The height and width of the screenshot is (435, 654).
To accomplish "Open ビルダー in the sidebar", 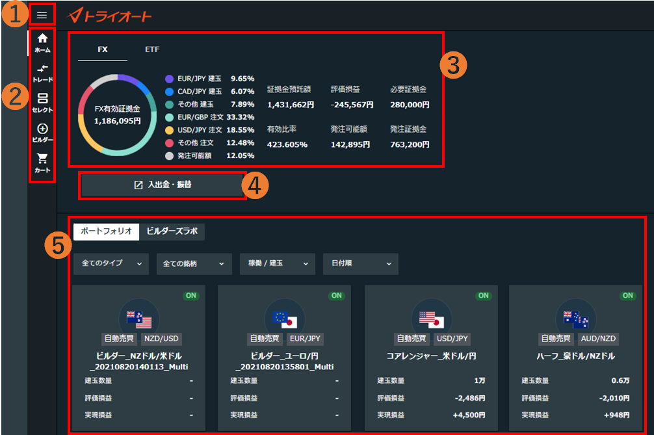I will click(42, 133).
